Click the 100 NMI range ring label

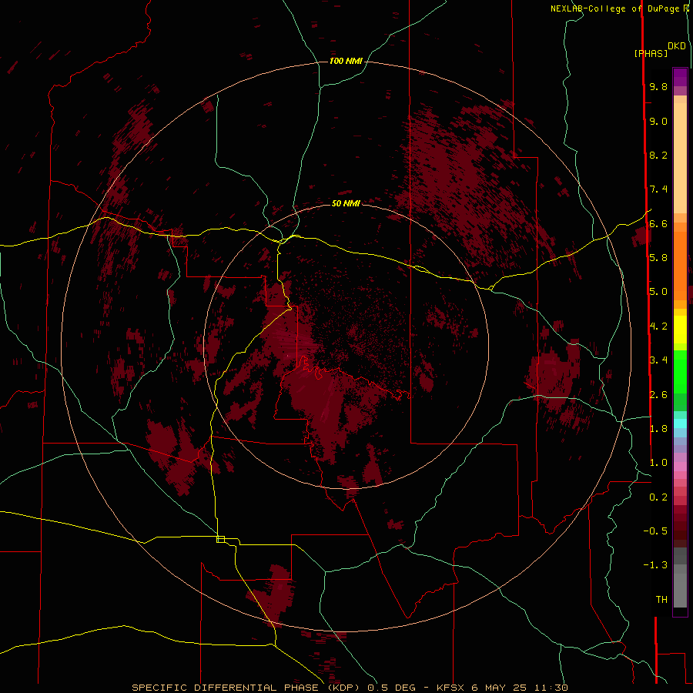tap(346, 61)
